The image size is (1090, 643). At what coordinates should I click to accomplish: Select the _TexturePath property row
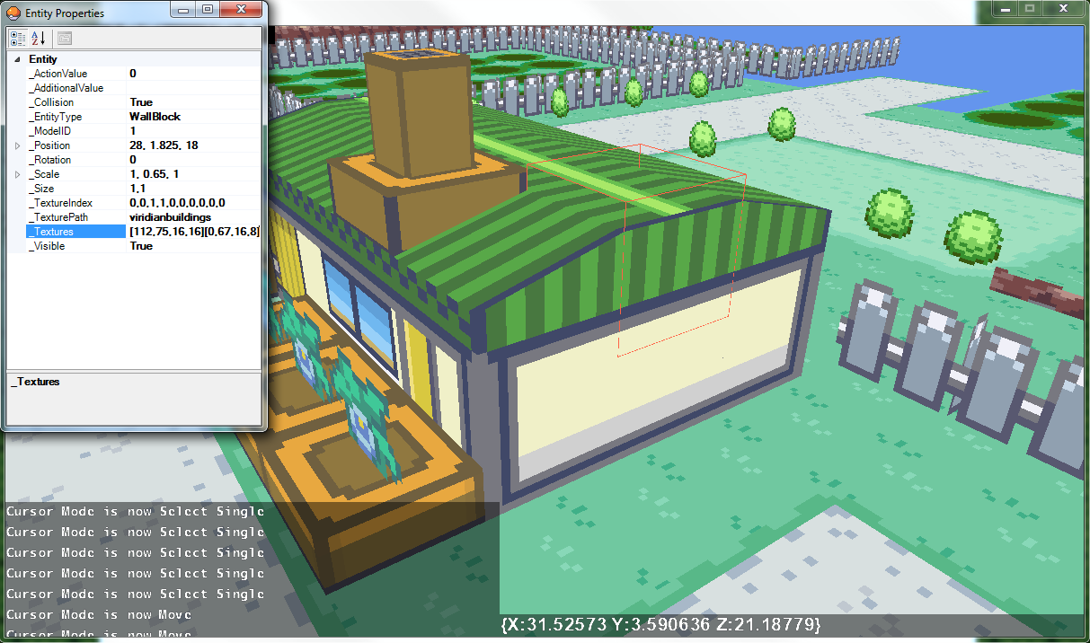(58, 217)
